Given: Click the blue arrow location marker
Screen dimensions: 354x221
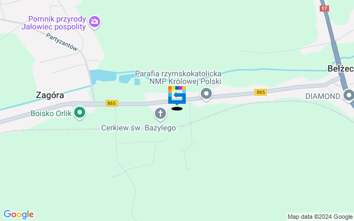Looking at the screenshot, I should tap(177, 96).
